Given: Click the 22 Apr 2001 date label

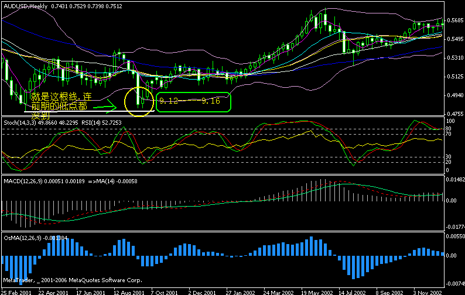Looking at the screenshot, I should pos(53,293).
